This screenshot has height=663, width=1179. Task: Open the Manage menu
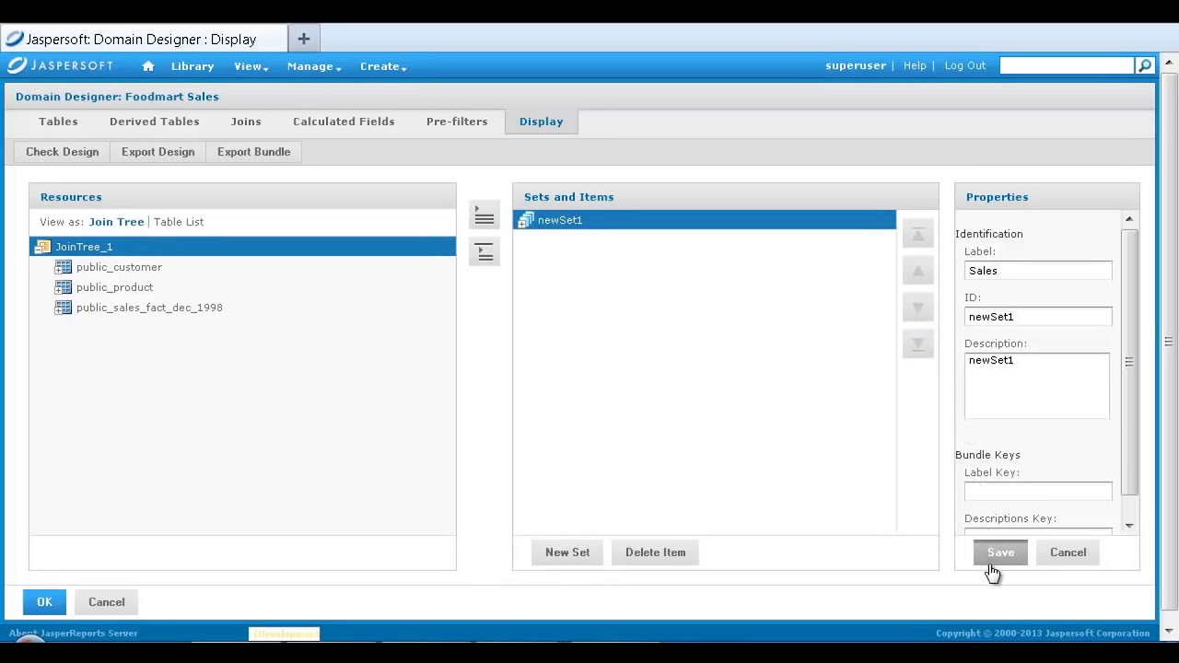[x=314, y=66]
